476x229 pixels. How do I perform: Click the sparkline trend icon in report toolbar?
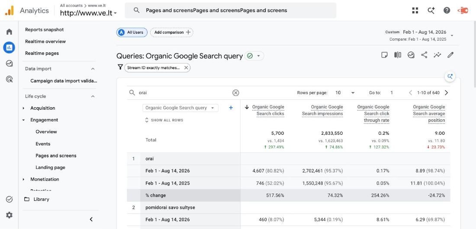(437, 55)
